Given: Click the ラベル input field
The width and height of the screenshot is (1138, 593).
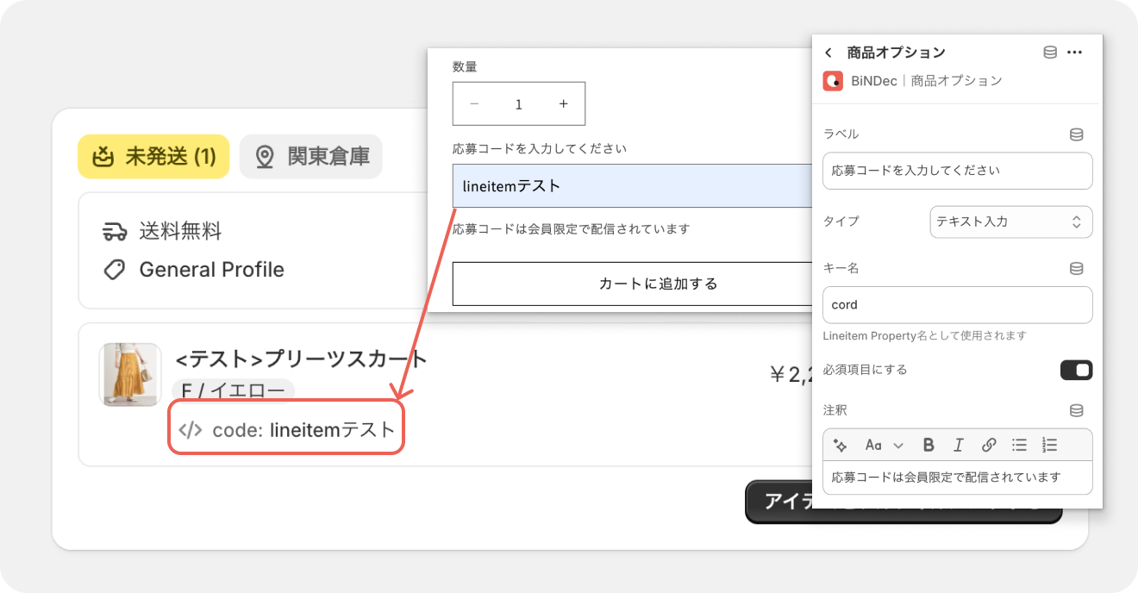Looking at the screenshot, I should pos(958,171).
